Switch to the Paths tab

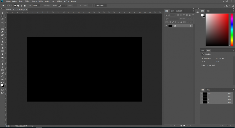[208, 90]
